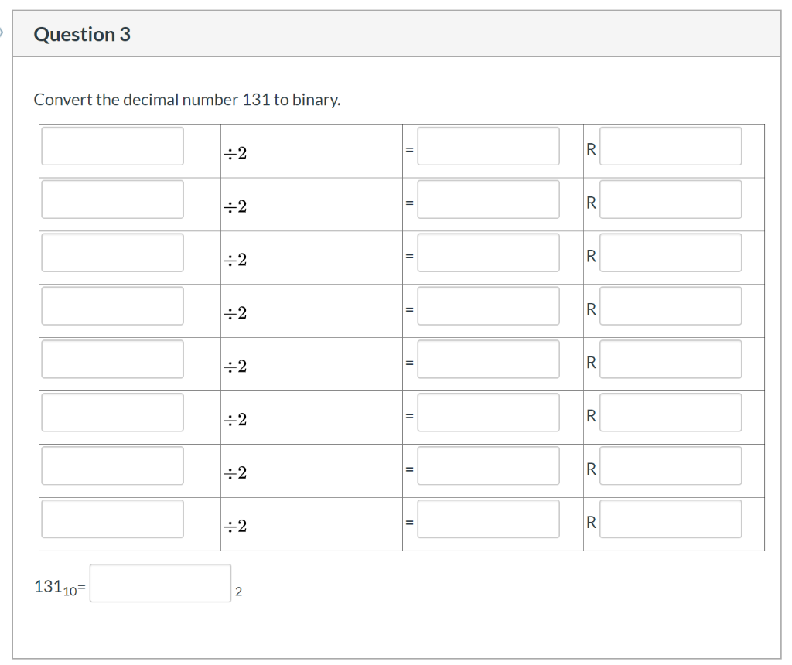Click the fifth row dividend input box
The height and width of the screenshot is (665, 792).
tap(111, 359)
